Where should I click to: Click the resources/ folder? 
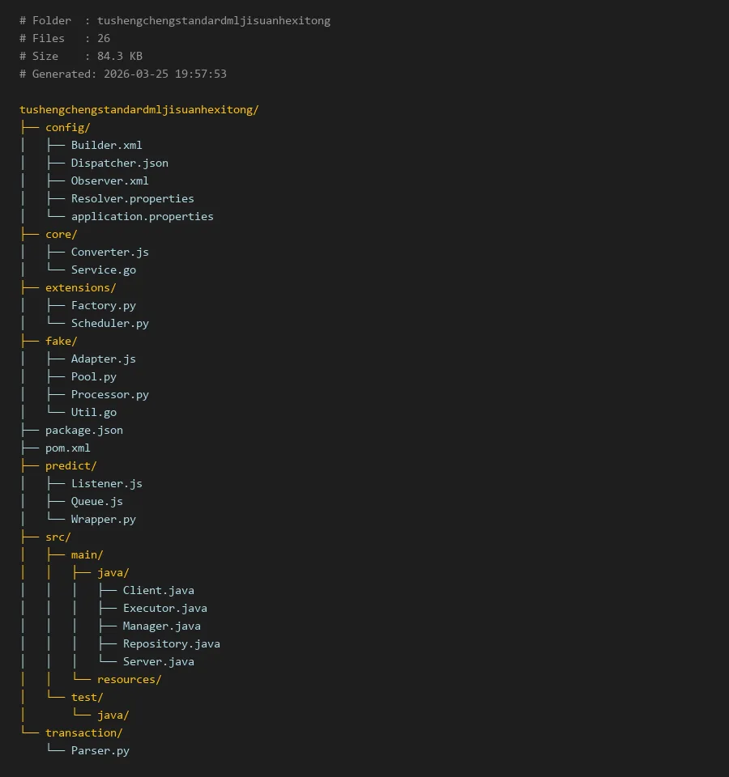(x=129, y=679)
